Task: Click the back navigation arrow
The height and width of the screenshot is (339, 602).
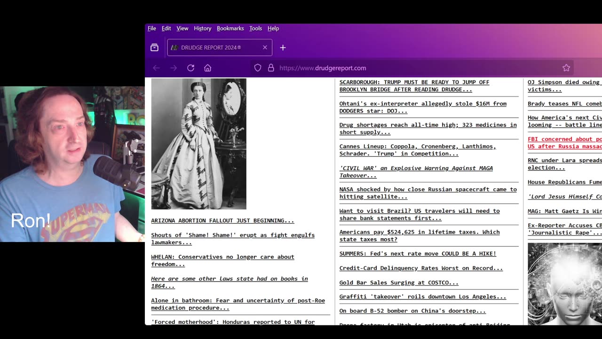Action: 156,68
